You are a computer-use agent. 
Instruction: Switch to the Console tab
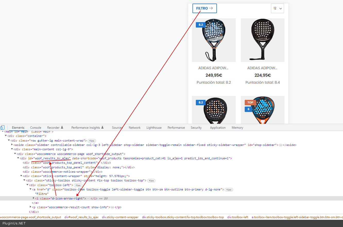tap(36, 128)
